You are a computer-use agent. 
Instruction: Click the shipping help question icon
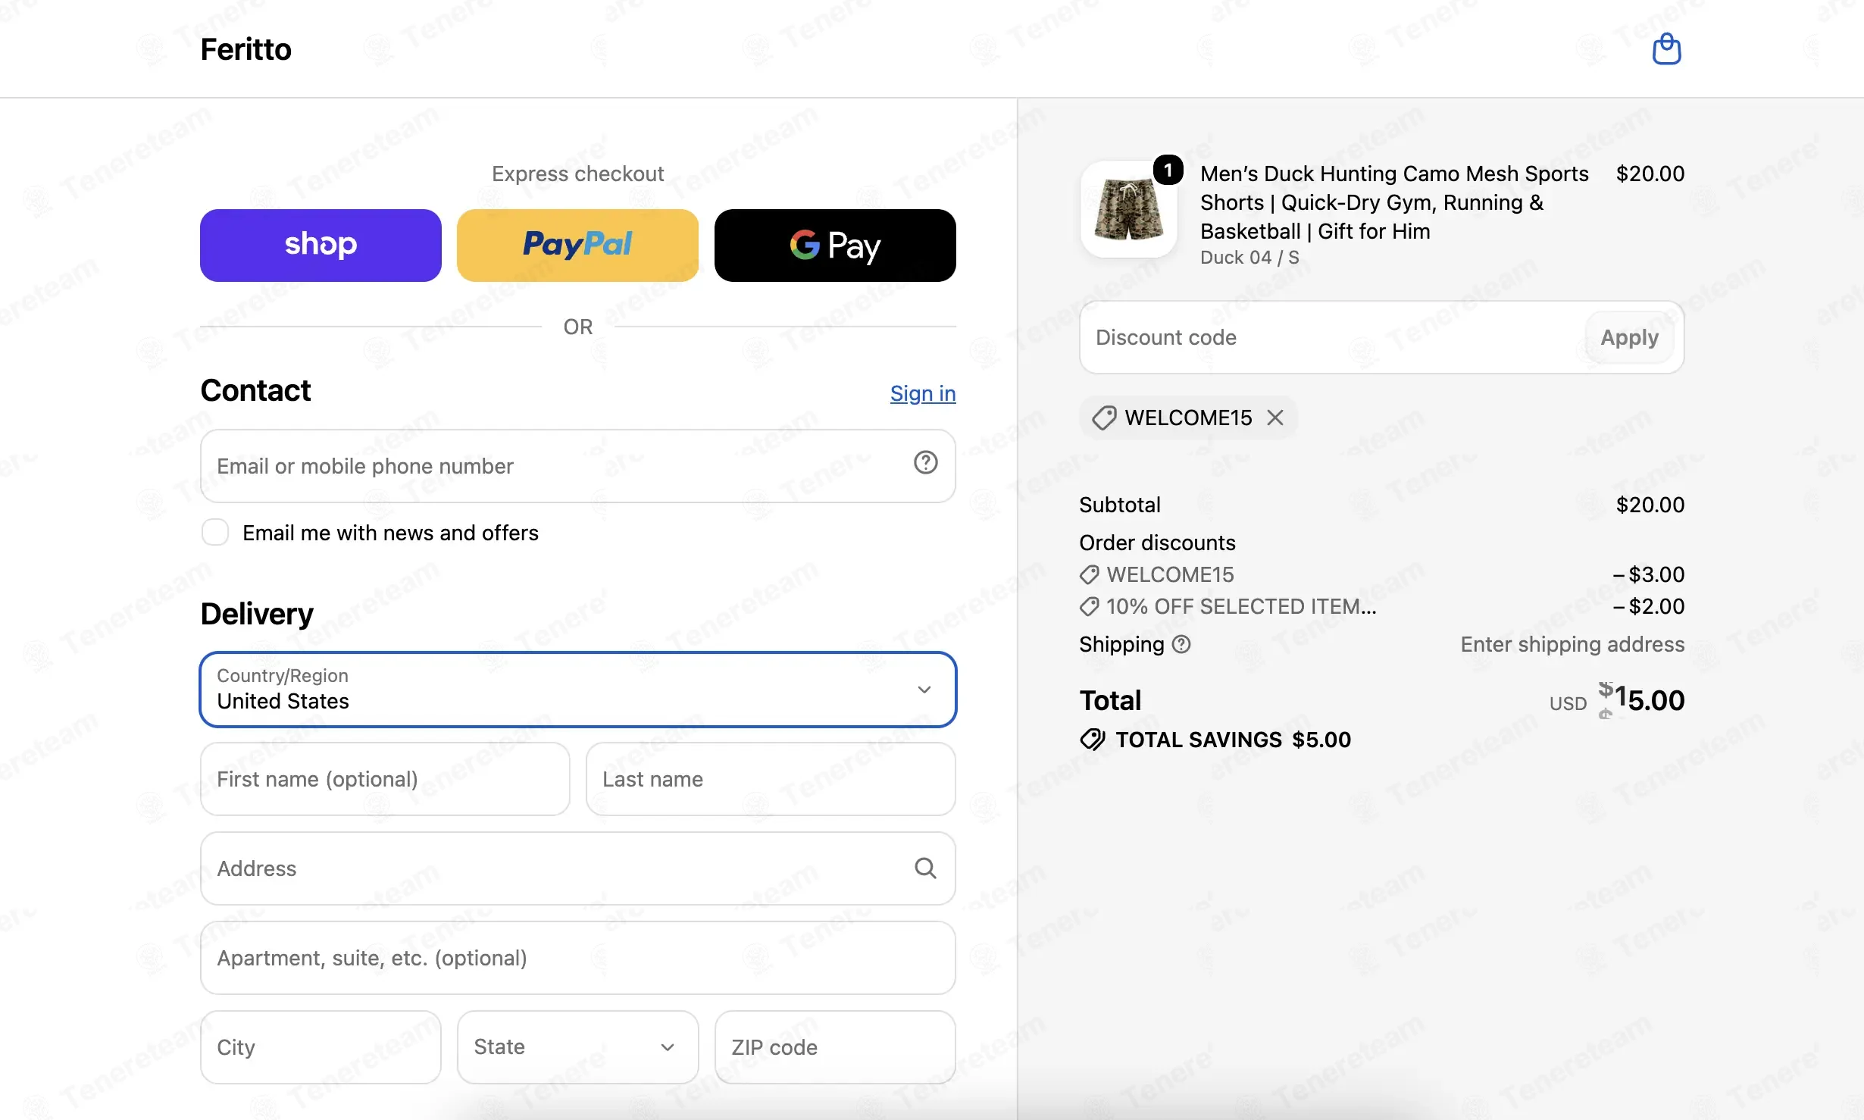[x=1181, y=644]
